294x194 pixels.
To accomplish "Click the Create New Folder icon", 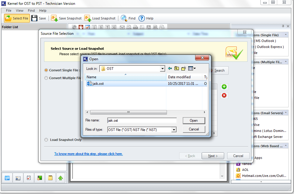I will (x=183, y=68).
